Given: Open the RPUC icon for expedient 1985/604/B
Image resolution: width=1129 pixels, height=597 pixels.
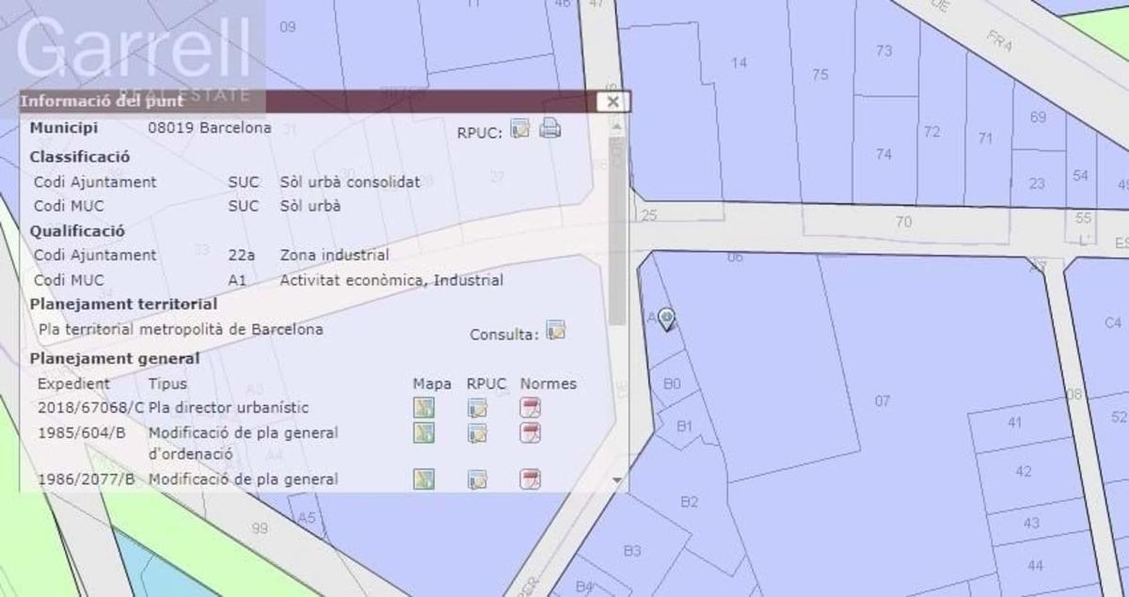Looking at the screenshot, I should [478, 432].
